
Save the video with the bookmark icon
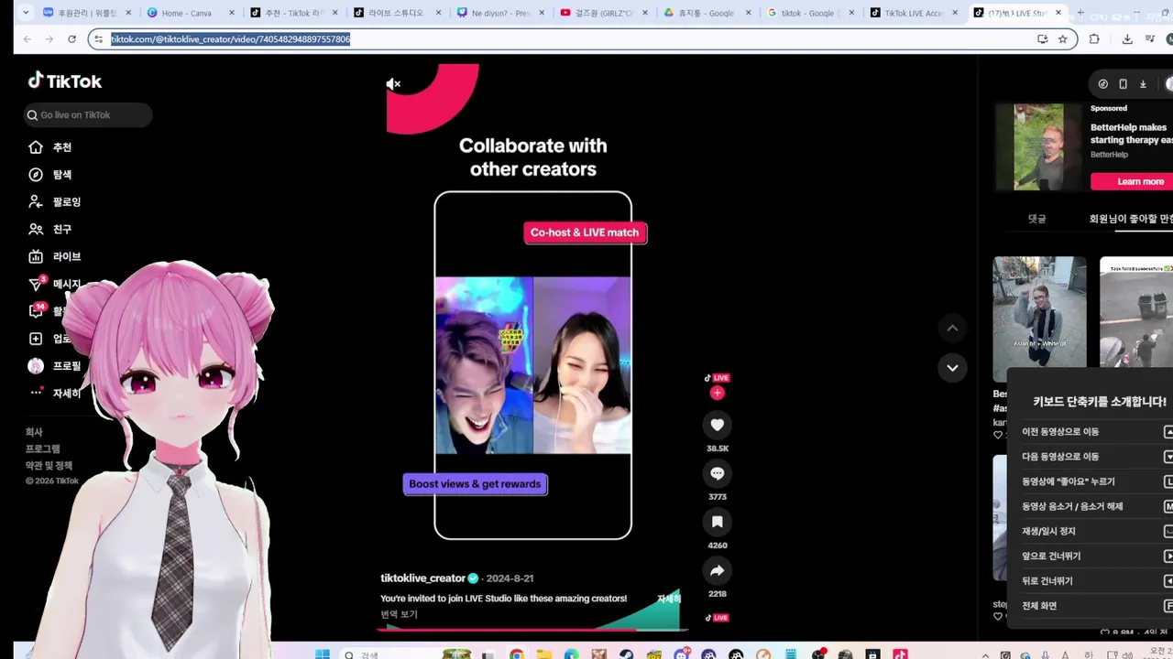point(717,522)
